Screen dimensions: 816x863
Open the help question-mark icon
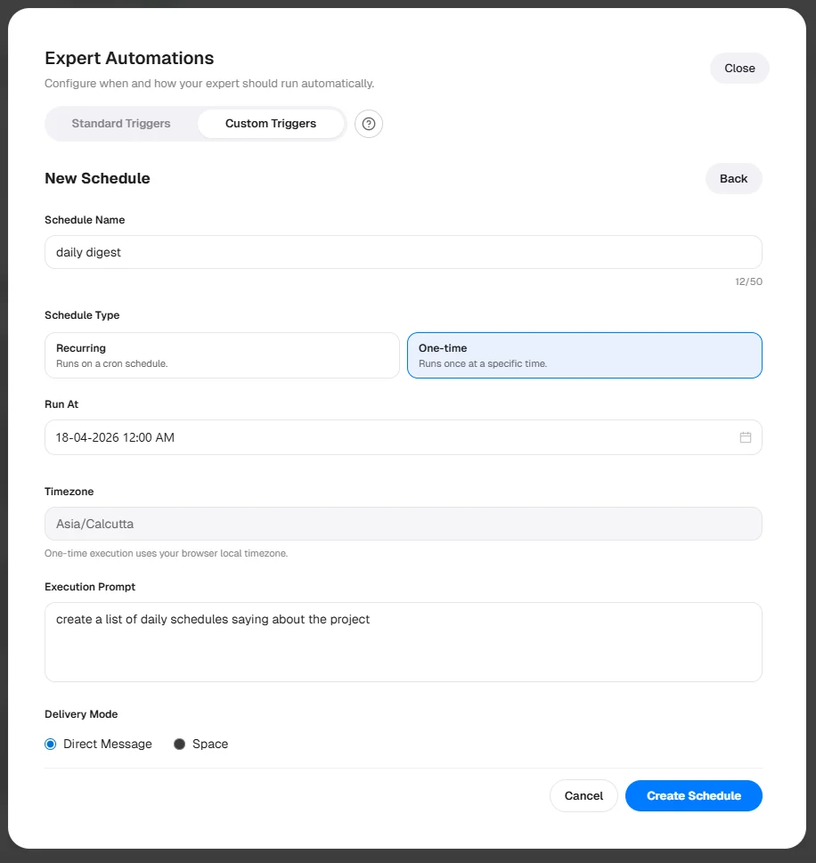(368, 123)
